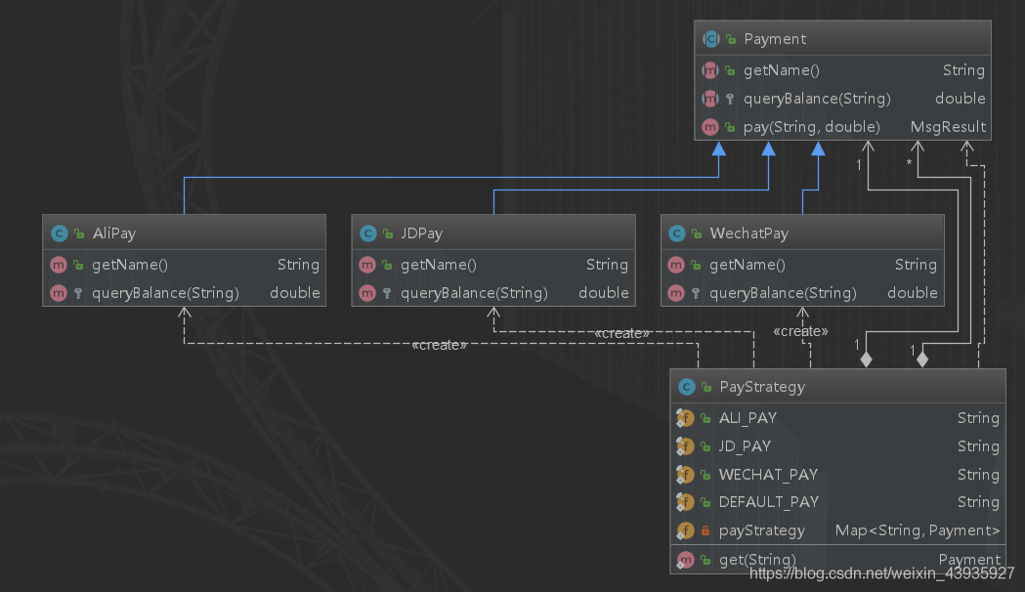Viewport: 1025px width, 592px height.
Task: Select queryBalance(String) in AliPay
Action: [165, 293]
